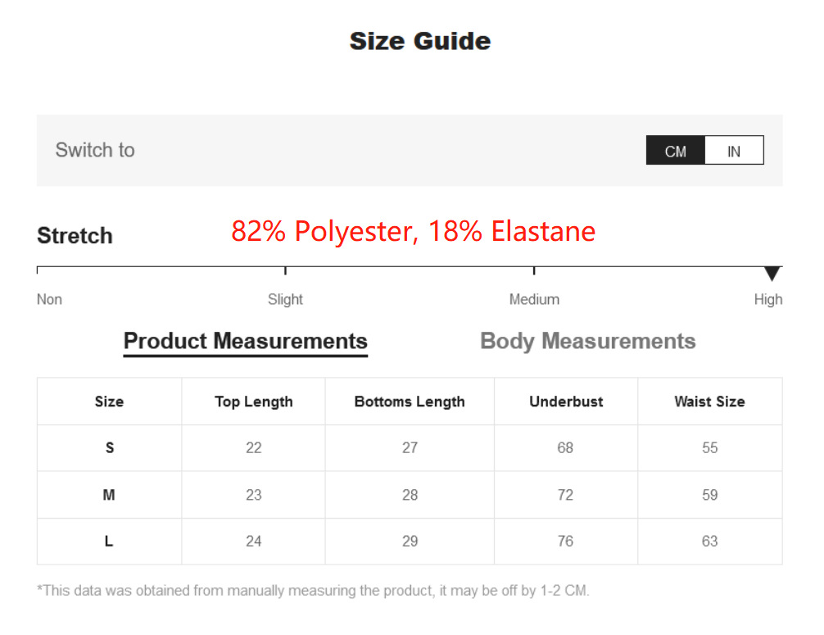Click the measurement disclaimer footnote
The image size is (824, 635).
(x=313, y=590)
